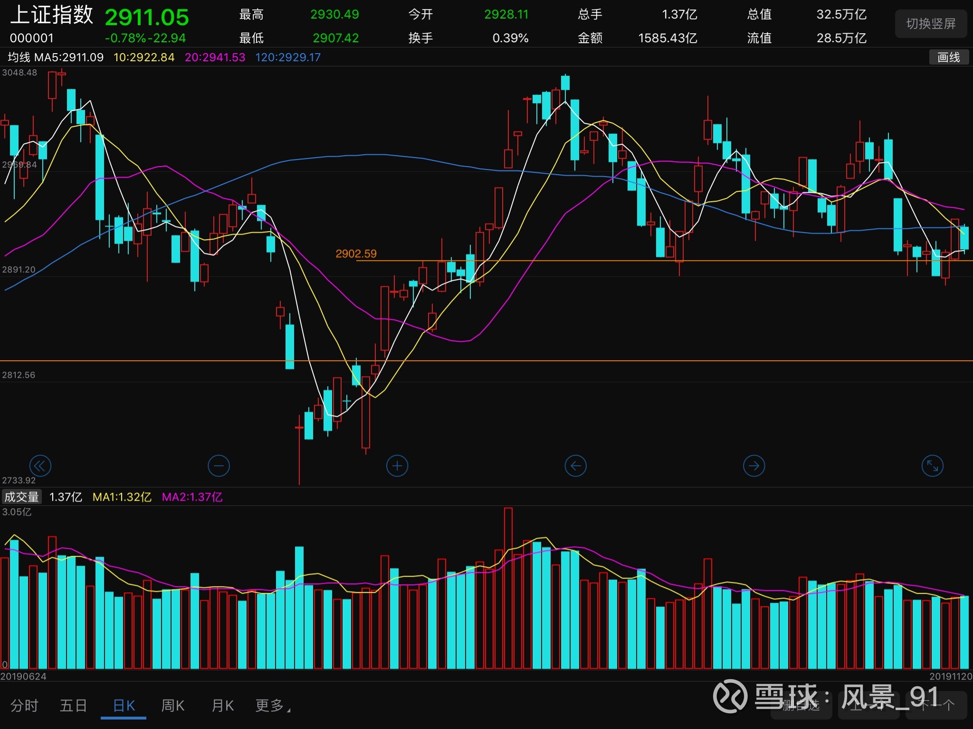973x729 pixels.
Task: Tap the orange 2902.59 horizontal price line
Action: point(665,261)
